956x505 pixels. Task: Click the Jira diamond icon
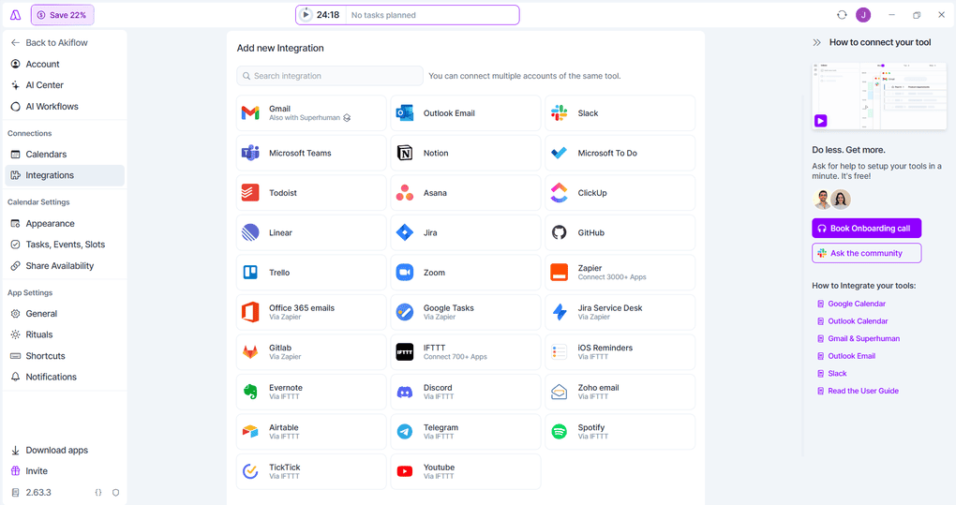[405, 232]
